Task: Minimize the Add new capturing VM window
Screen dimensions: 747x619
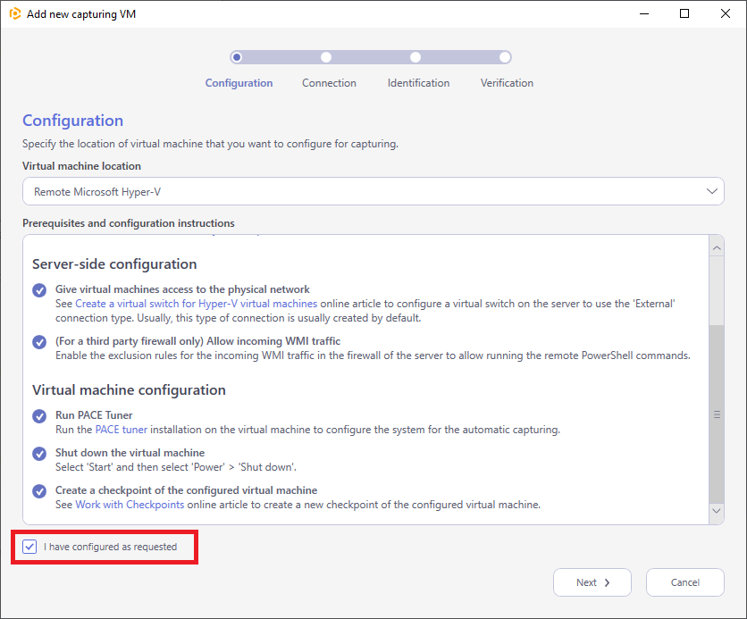Action: point(644,13)
